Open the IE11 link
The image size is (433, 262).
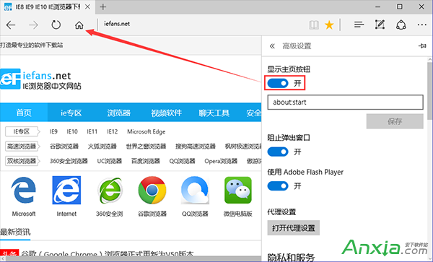point(92,131)
